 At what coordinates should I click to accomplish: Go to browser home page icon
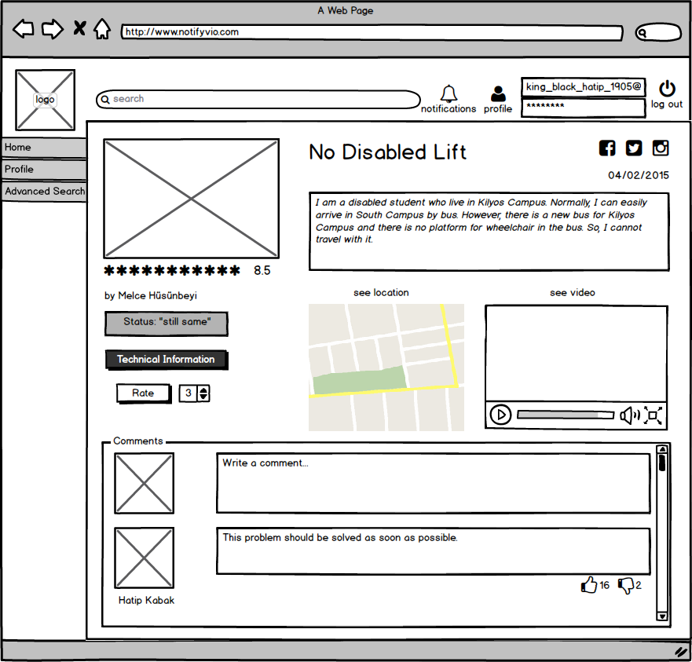[102, 29]
